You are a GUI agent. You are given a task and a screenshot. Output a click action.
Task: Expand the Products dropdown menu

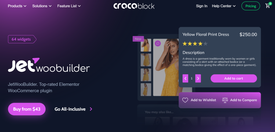coord(17,6)
